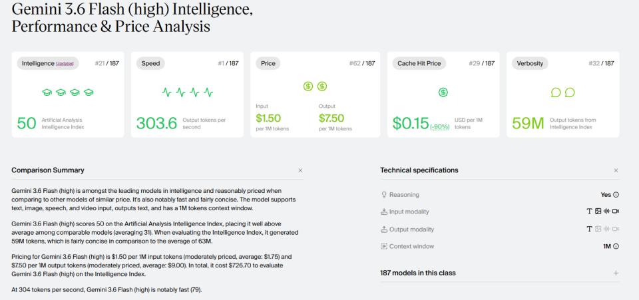This screenshot has height=300, width=639.
Task: Open the Updated link in Intelligence card
Action: click(x=65, y=64)
